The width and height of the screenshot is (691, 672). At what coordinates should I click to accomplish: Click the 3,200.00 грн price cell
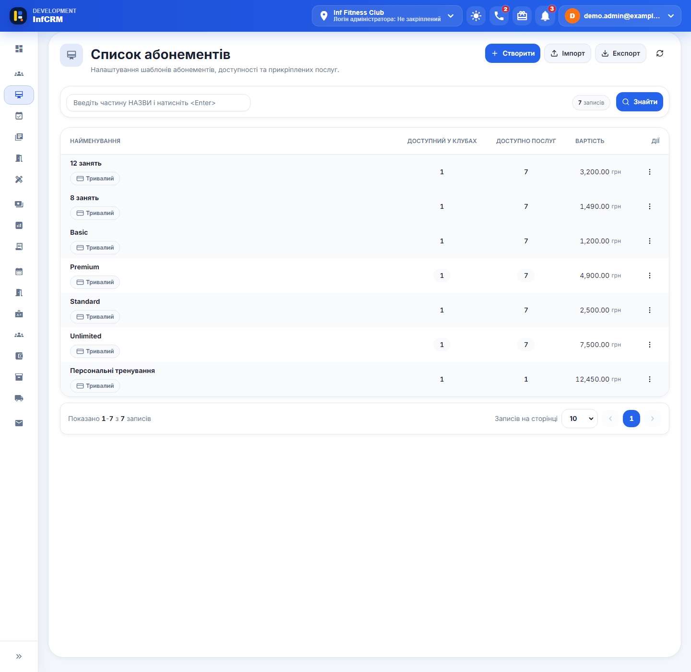coord(600,172)
